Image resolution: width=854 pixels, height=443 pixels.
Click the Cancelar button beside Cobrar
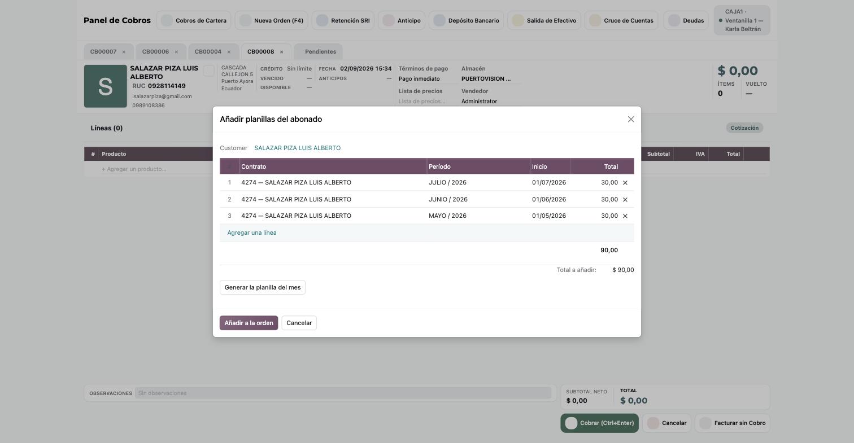pyautogui.click(x=666, y=423)
